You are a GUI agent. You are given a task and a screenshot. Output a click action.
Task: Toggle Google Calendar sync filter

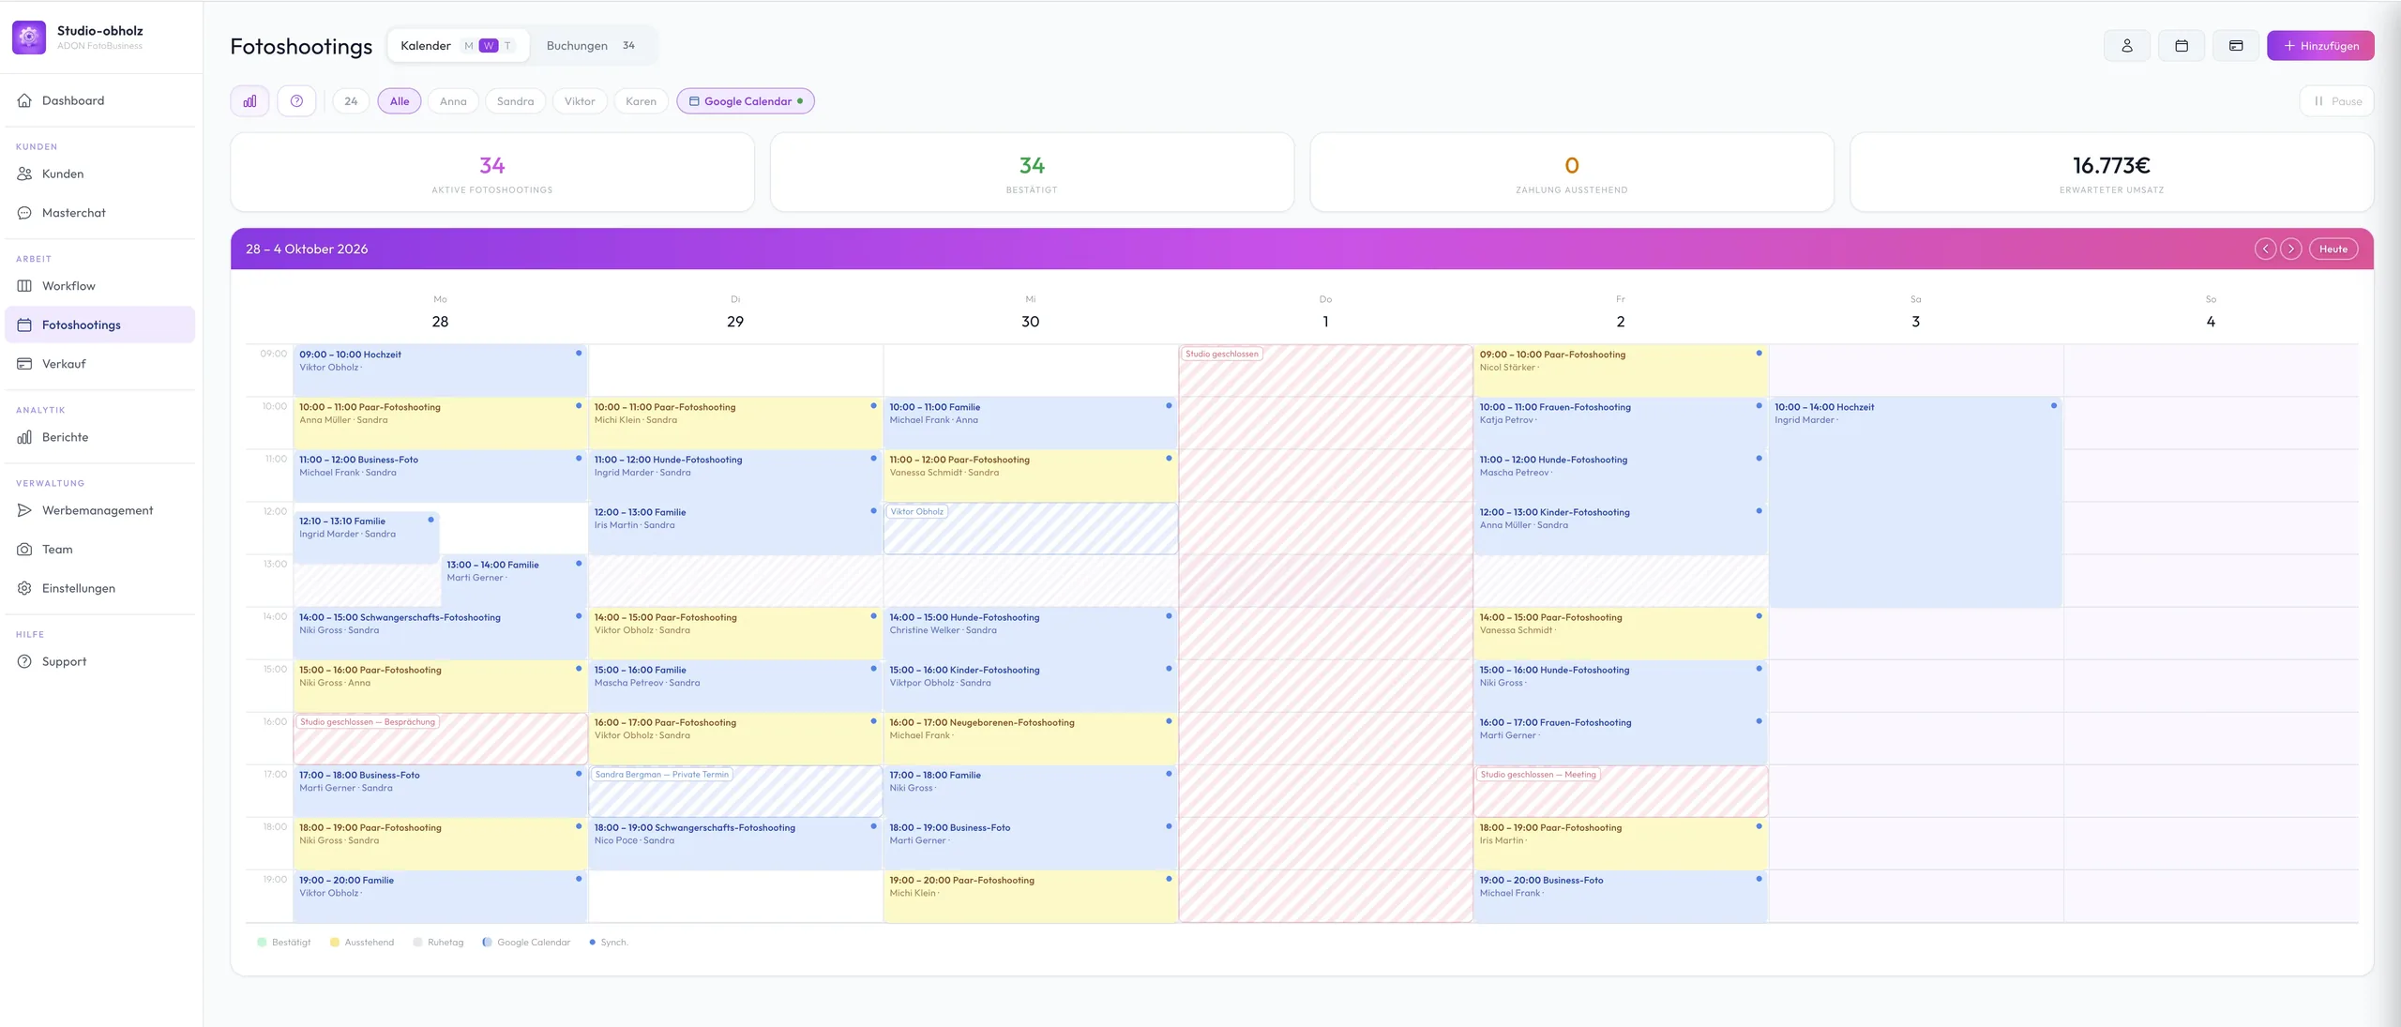[x=746, y=101]
